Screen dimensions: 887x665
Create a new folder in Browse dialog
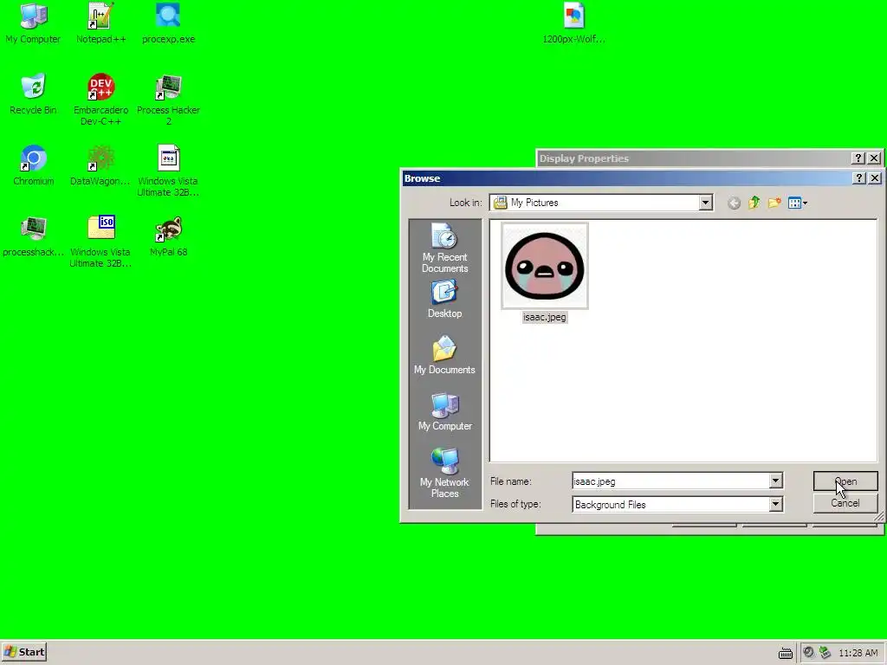point(774,203)
